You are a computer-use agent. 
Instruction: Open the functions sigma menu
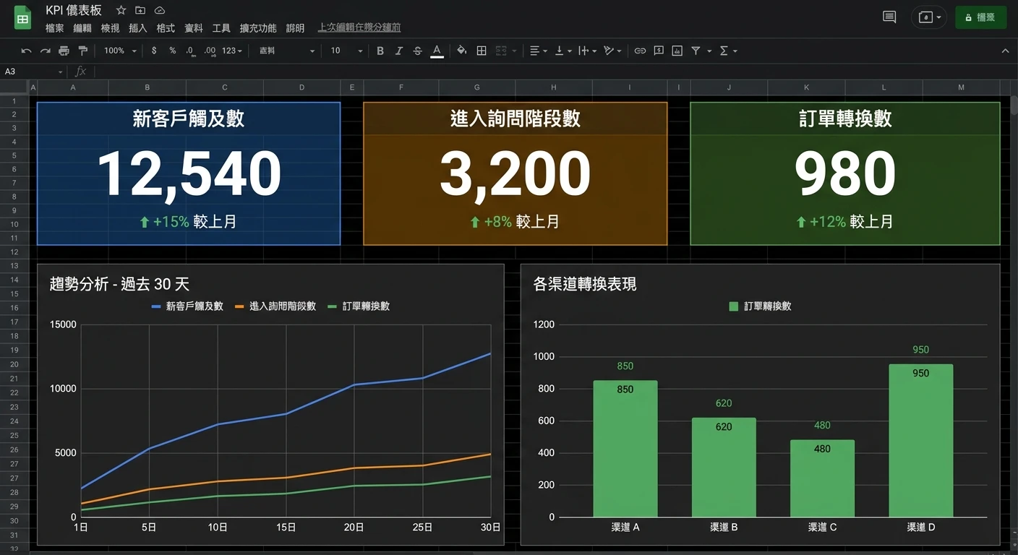[728, 51]
